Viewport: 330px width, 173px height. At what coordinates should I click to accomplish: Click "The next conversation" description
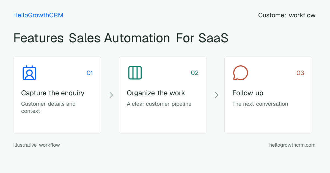click(260, 104)
